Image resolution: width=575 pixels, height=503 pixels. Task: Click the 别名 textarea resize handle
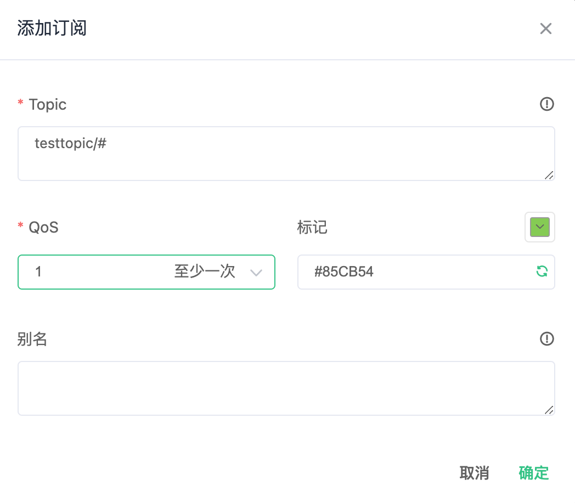[549, 410]
